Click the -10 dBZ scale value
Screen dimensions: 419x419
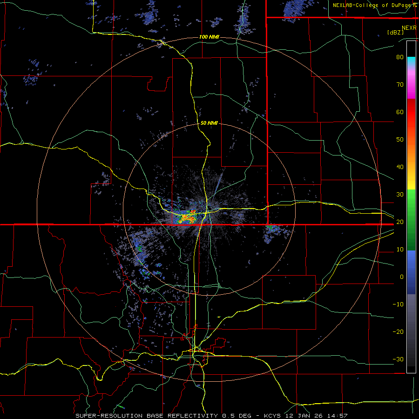pos(398,304)
